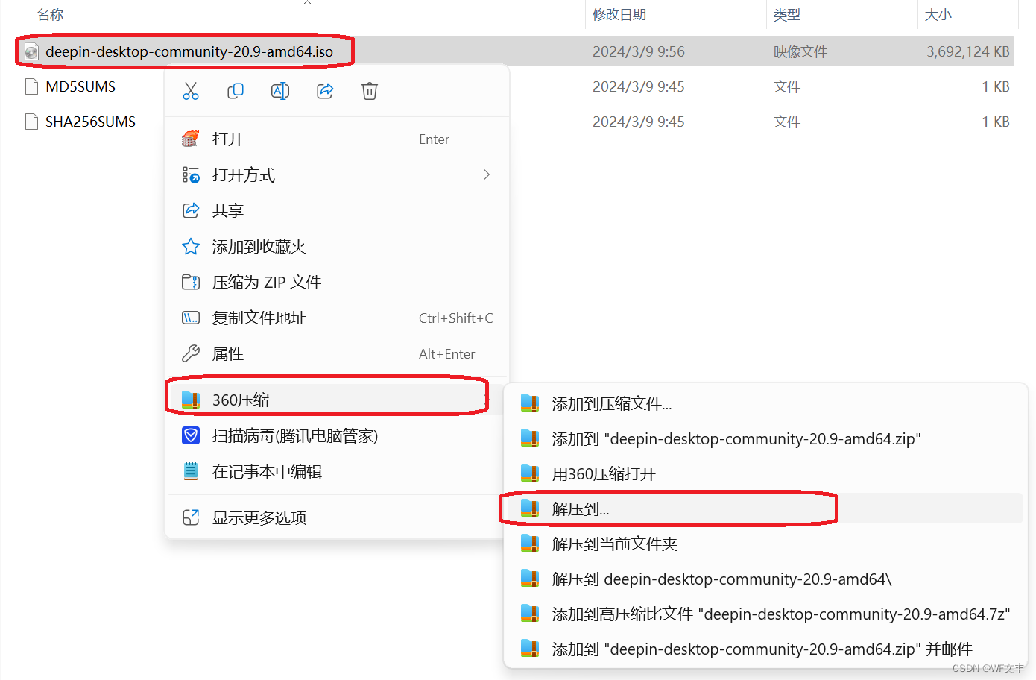This screenshot has width=1036, height=680.
Task: Select 解压到... submenu entry
Action: (765, 509)
